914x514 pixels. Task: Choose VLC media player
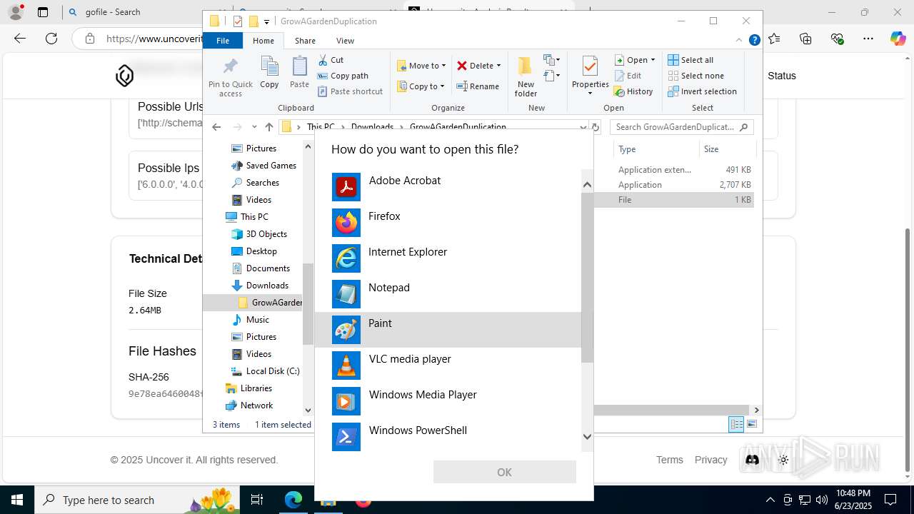coord(448,366)
